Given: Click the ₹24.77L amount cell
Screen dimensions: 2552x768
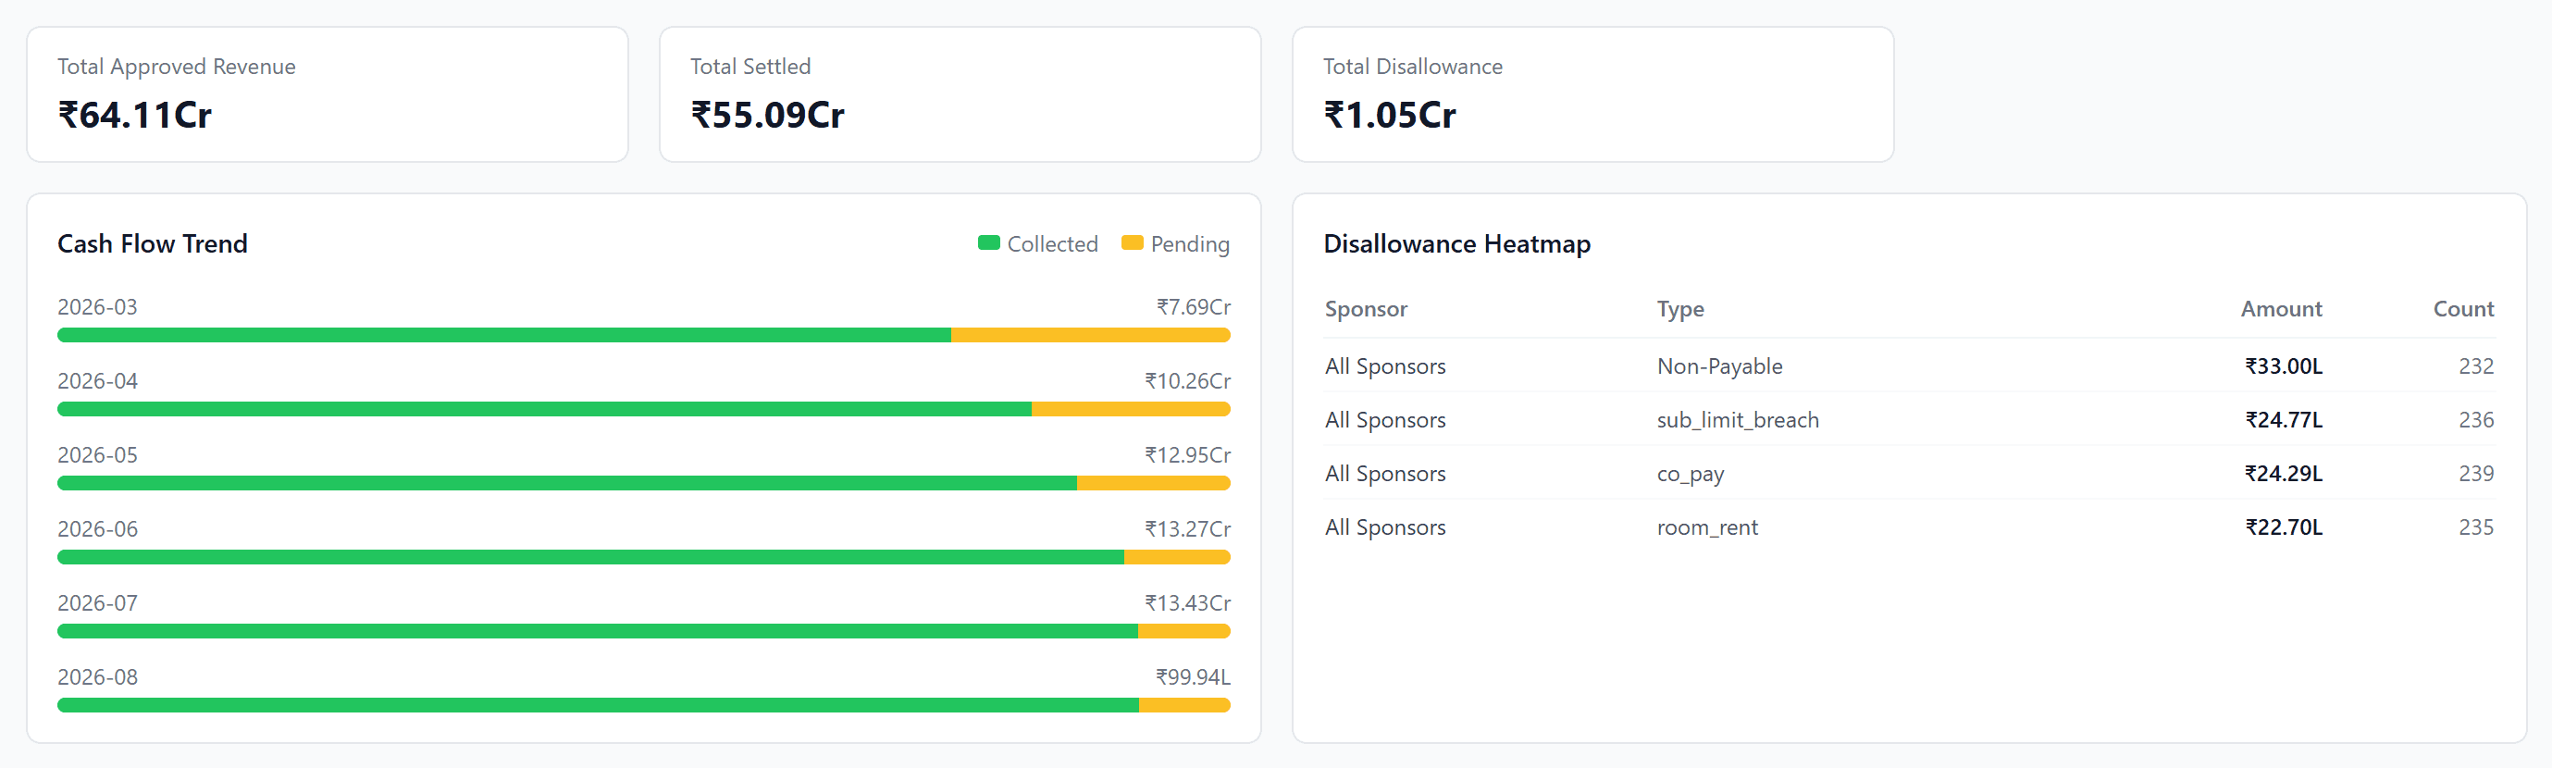Looking at the screenshot, I should [x=2284, y=420].
